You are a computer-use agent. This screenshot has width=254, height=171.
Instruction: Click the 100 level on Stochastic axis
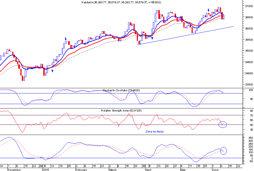click(x=251, y=90)
